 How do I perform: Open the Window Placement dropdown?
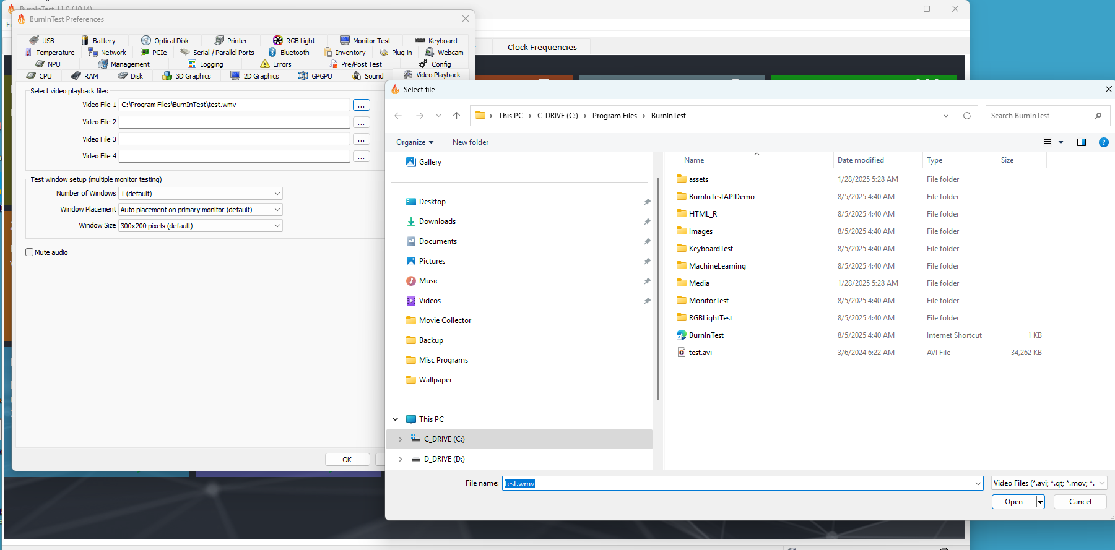(201, 210)
